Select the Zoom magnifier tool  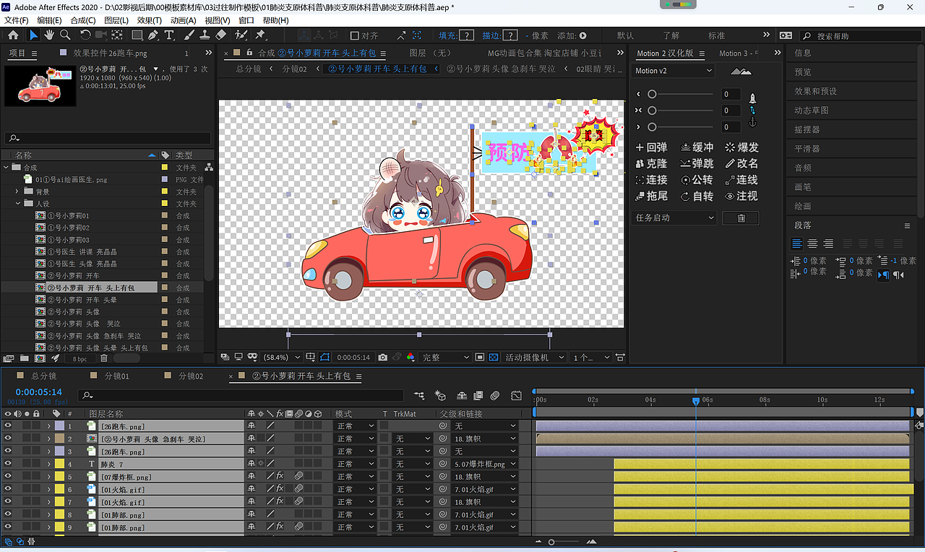point(65,35)
